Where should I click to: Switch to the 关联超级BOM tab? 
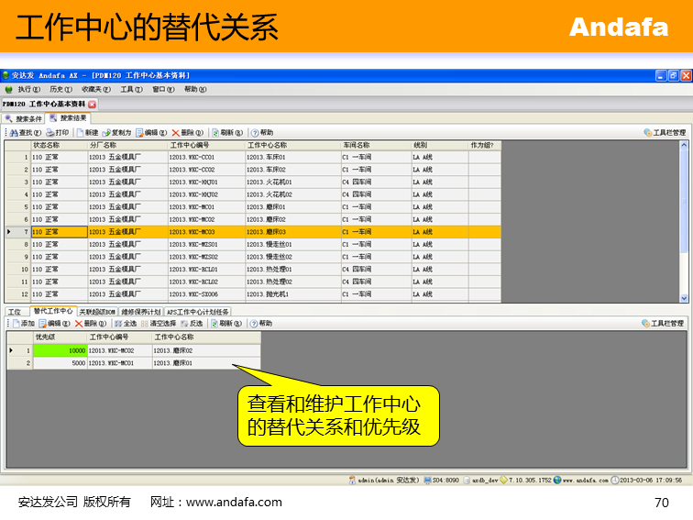(97, 312)
